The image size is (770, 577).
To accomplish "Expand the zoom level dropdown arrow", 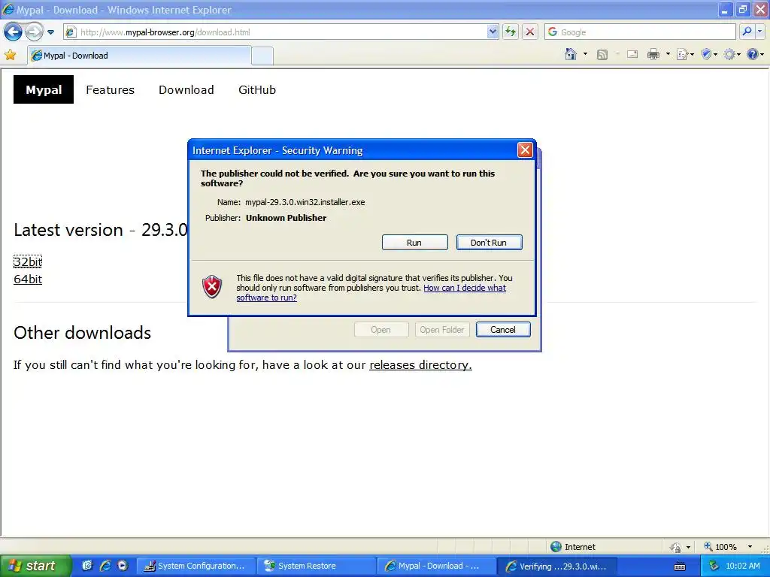I will [x=750, y=547].
